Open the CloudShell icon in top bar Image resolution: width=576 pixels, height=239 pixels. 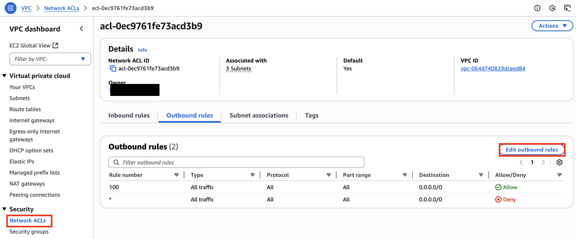567,8
